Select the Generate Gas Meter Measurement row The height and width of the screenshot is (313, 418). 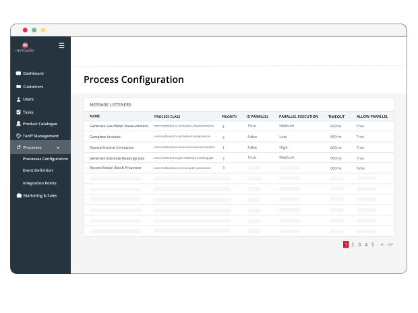click(119, 126)
